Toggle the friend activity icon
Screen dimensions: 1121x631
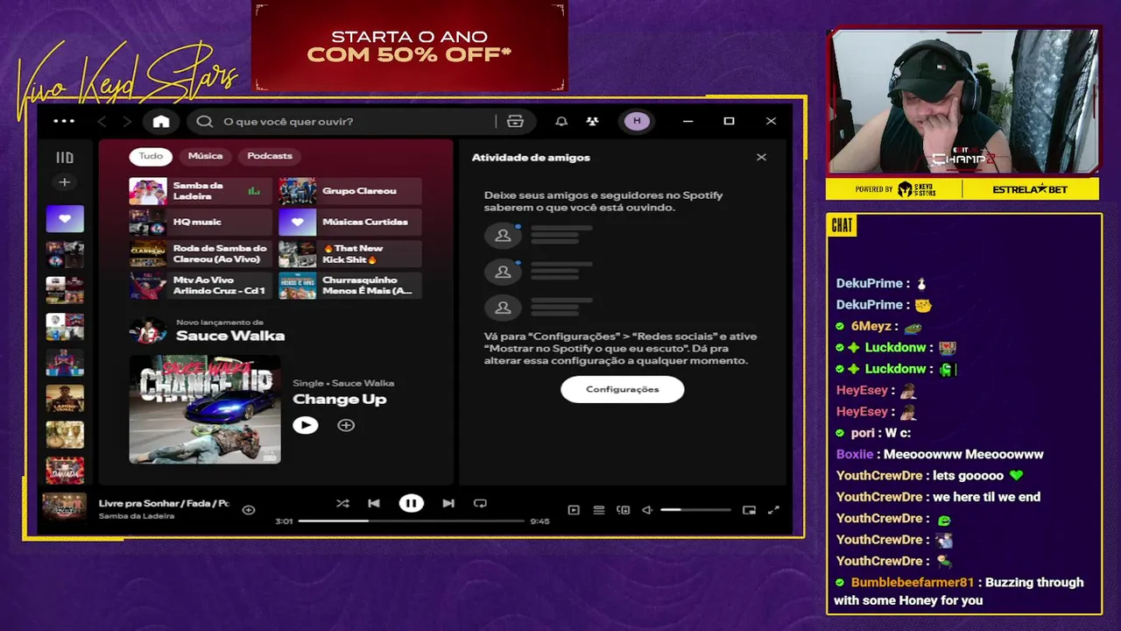[x=593, y=121]
